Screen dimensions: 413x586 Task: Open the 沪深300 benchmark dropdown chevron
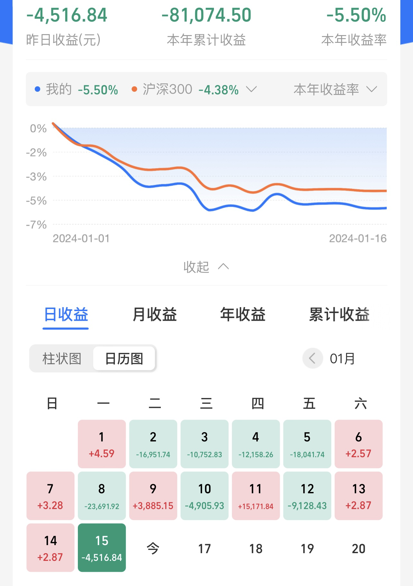[251, 89]
